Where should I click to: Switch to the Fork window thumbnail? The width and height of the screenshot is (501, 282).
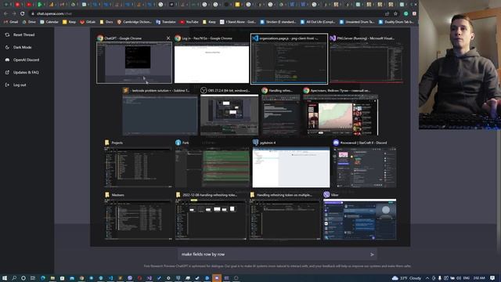coord(212,167)
